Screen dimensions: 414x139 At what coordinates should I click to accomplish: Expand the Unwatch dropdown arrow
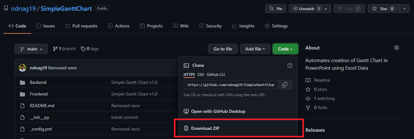pyautogui.click(x=326, y=9)
